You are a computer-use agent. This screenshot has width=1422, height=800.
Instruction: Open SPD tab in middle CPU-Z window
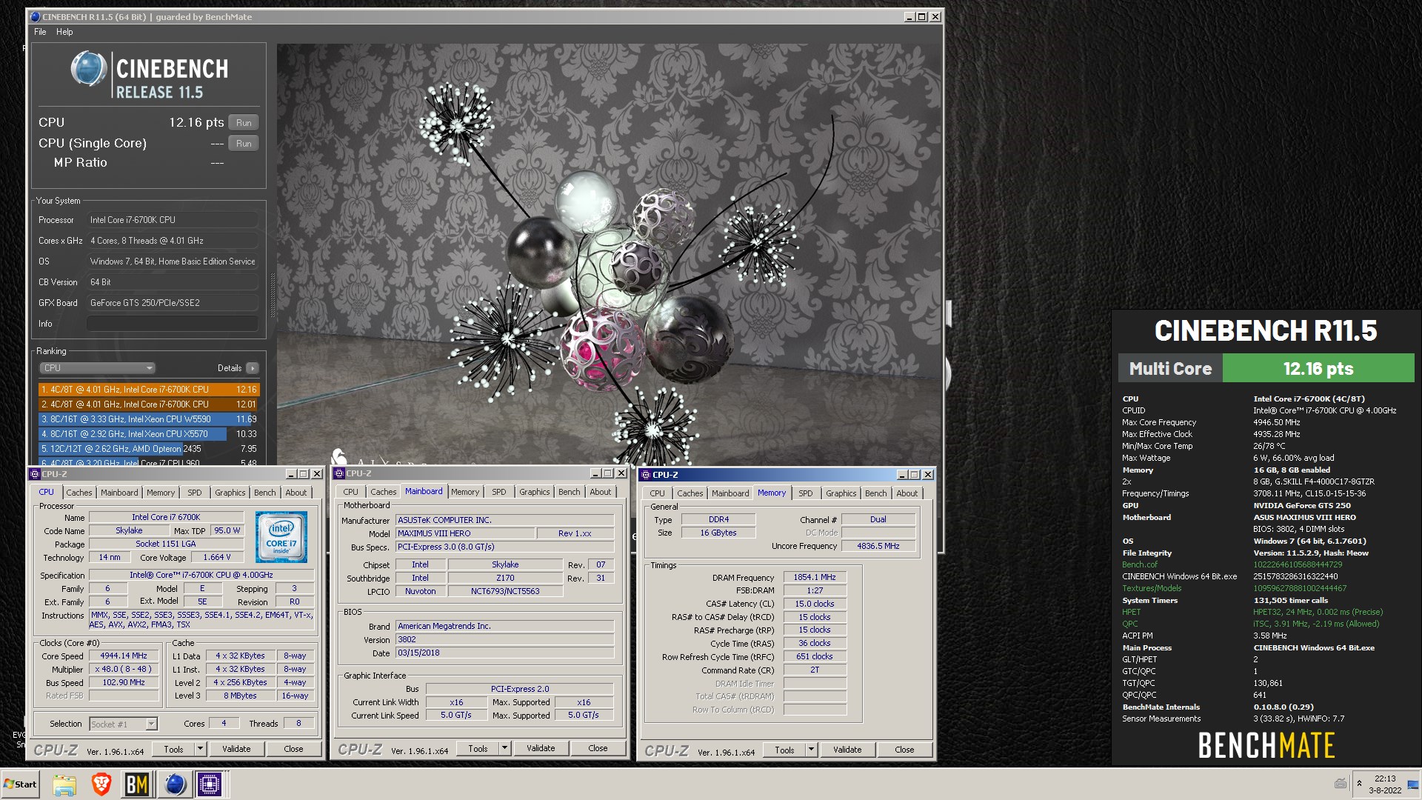point(499,492)
